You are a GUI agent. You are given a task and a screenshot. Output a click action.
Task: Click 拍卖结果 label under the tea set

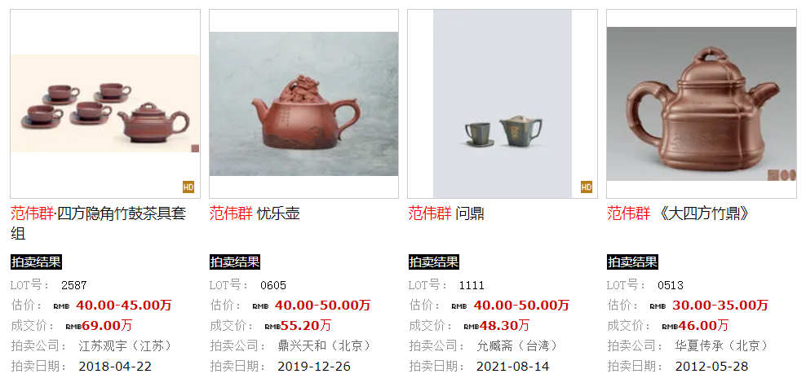[36, 262]
